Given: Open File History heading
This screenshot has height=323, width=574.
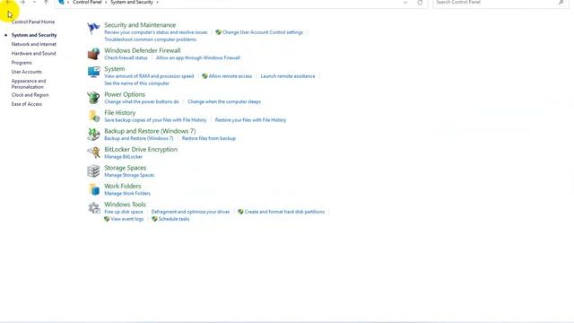Looking at the screenshot, I should coord(120,113).
